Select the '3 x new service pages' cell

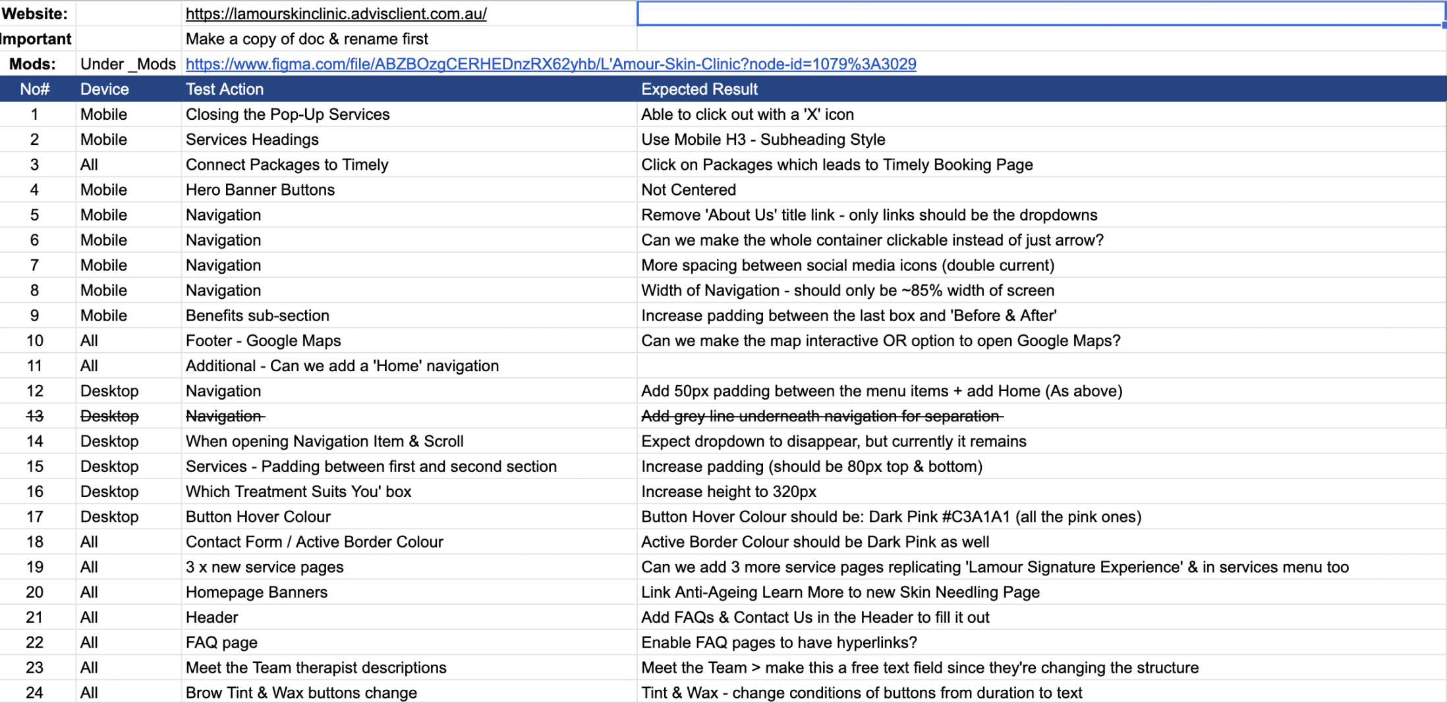[409, 567]
